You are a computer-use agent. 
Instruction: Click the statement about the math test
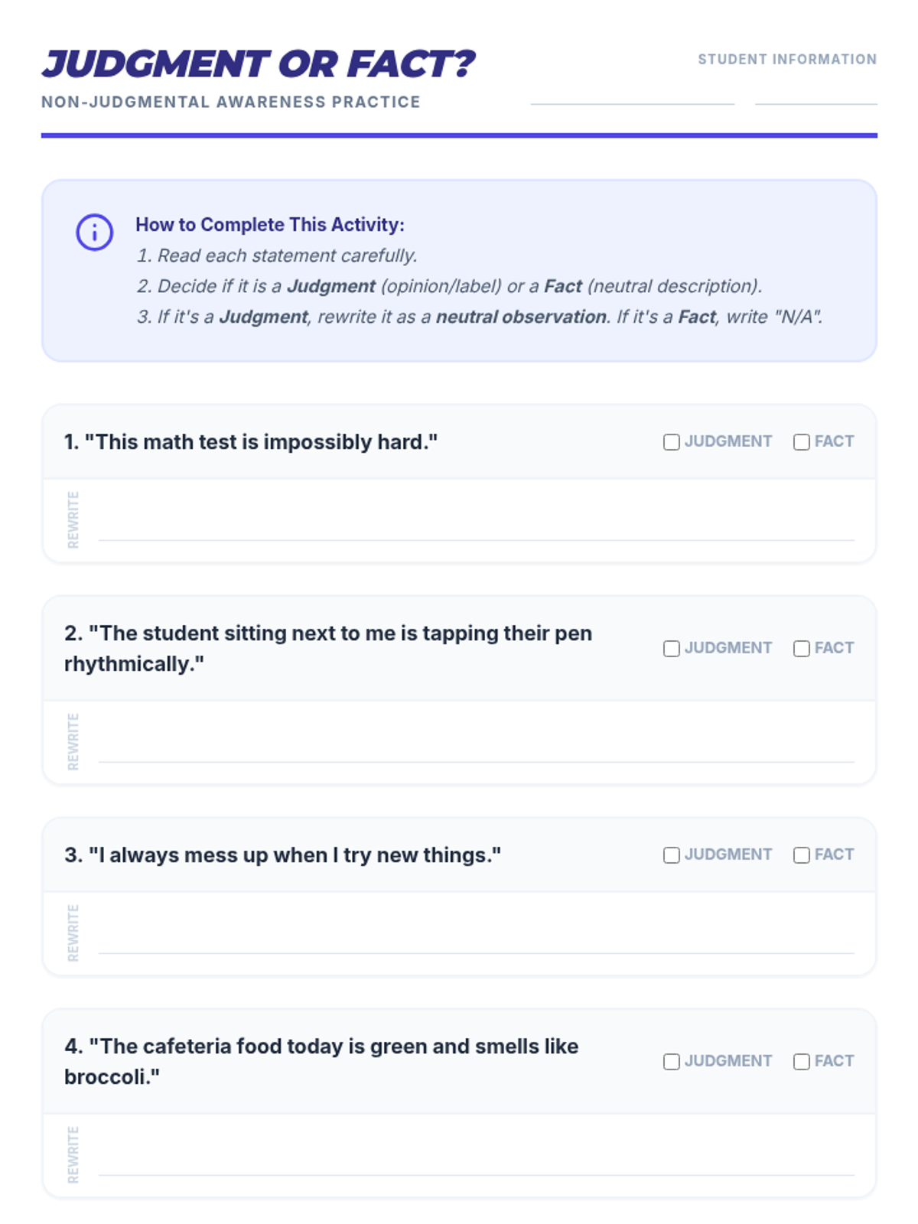pos(251,442)
